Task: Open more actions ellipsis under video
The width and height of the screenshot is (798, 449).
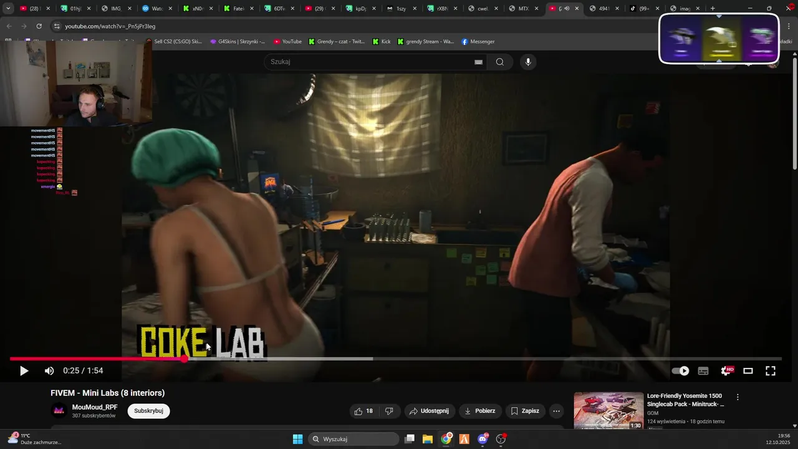Action: [556, 411]
